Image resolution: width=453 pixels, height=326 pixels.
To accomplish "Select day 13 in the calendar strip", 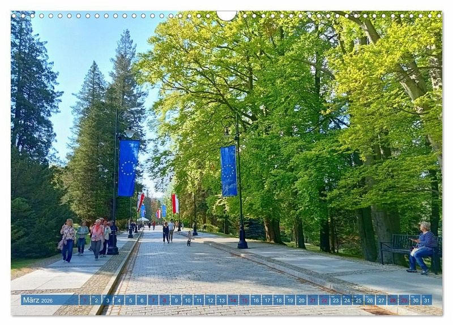I will tap(221, 300).
